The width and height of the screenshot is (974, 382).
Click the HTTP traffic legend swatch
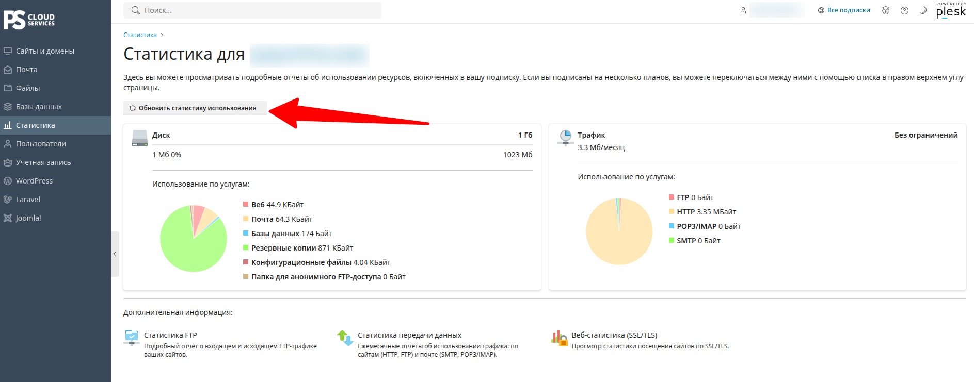pos(672,212)
